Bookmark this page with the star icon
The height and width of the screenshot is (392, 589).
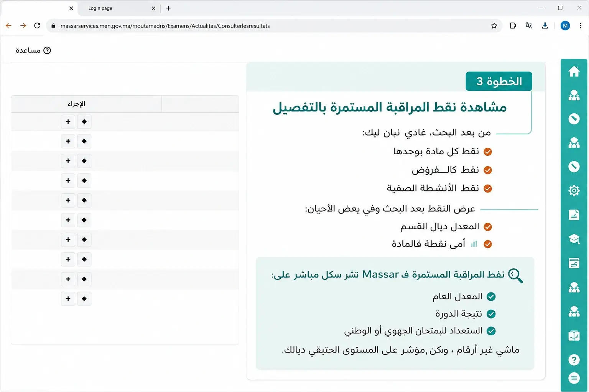pyautogui.click(x=494, y=26)
